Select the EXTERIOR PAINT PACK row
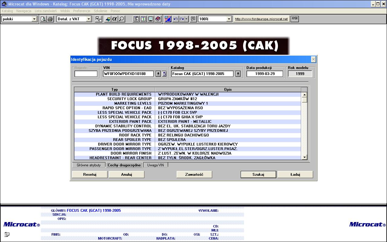This screenshot has height=242, width=387. pyautogui.click(x=187, y=122)
